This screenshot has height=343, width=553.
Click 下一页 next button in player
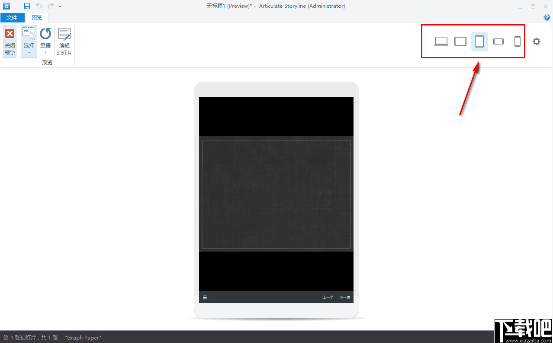345,297
